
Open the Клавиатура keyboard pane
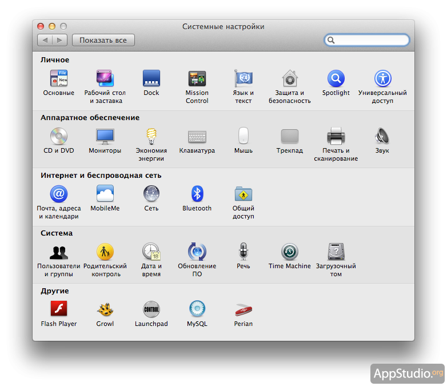(197, 137)
